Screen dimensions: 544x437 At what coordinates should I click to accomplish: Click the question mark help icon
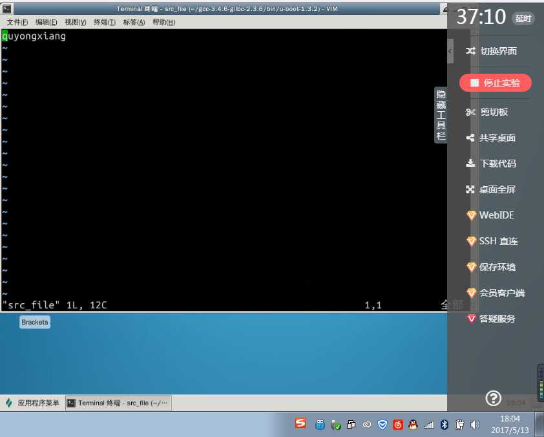pos(493,398)
